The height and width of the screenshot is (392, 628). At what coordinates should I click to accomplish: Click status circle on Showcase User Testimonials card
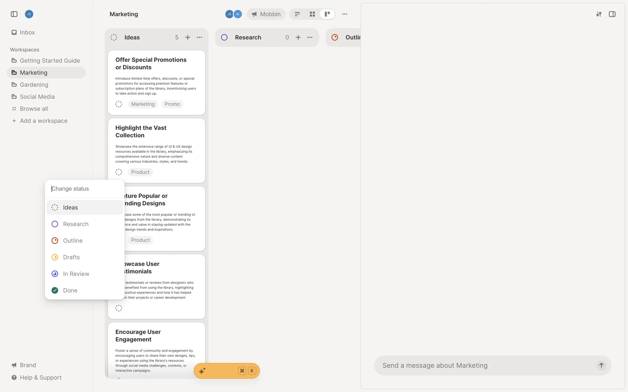coord(119,308)
